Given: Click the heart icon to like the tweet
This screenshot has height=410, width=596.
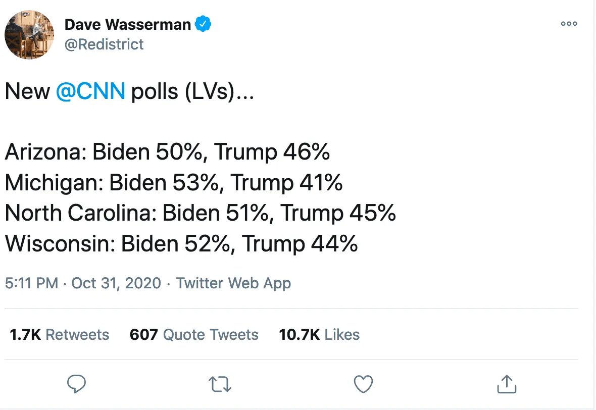Looking at the screenshot, I should 363,384.
